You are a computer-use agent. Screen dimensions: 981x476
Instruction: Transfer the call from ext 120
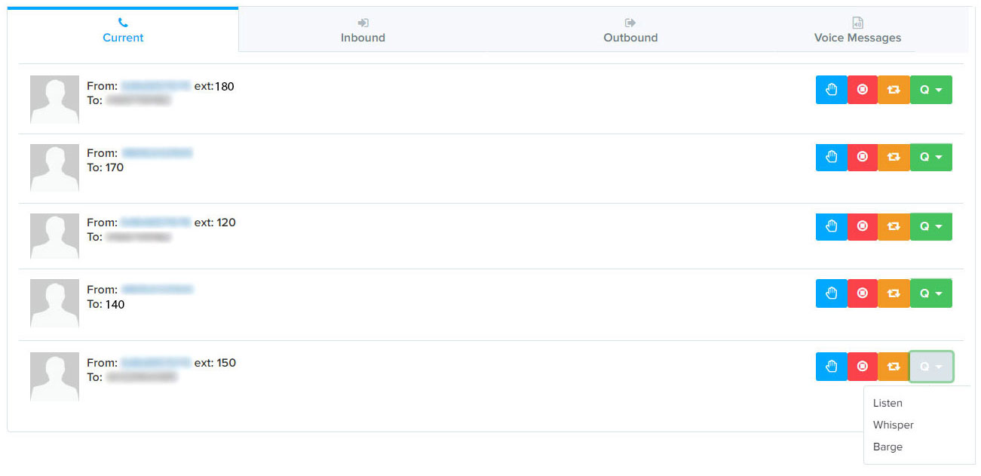tap(894, 226)
